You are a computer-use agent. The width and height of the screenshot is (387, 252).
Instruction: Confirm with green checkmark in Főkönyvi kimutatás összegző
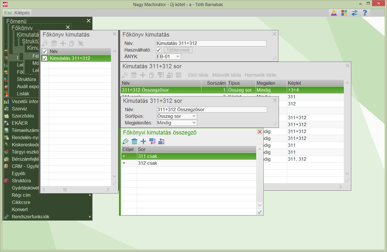pos(260,212)
